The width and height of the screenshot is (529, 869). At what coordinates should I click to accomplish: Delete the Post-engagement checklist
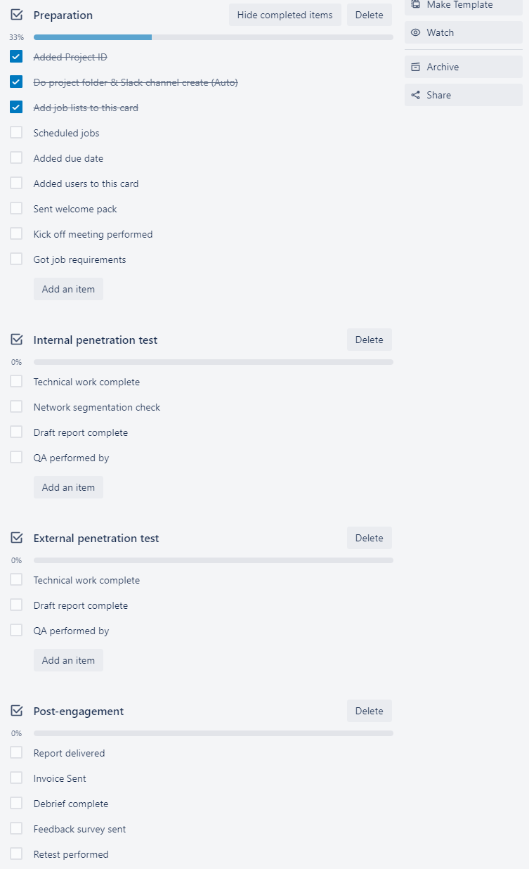pyautogui.click(x=369, y=710)
